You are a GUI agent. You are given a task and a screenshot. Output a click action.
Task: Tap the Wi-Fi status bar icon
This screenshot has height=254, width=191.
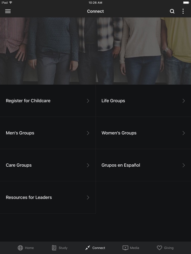[x=11, y=2]
